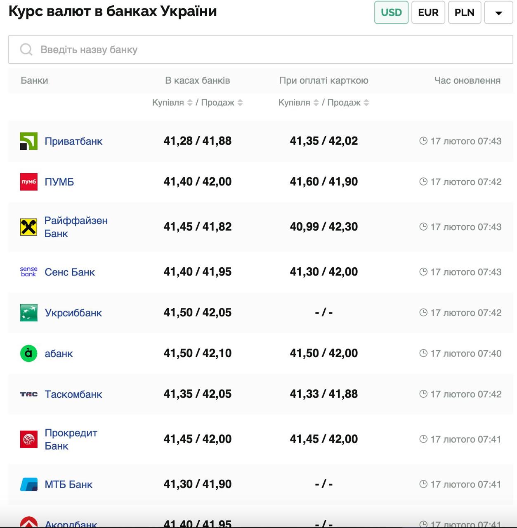
Task: Click the Sense Bank logo icon
Action: (x=28, y=272)
